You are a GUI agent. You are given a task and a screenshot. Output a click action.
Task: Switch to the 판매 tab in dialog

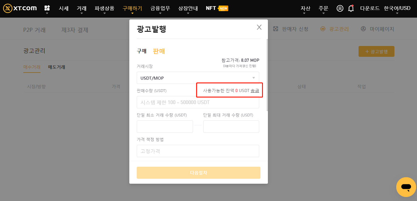point(159,51)
